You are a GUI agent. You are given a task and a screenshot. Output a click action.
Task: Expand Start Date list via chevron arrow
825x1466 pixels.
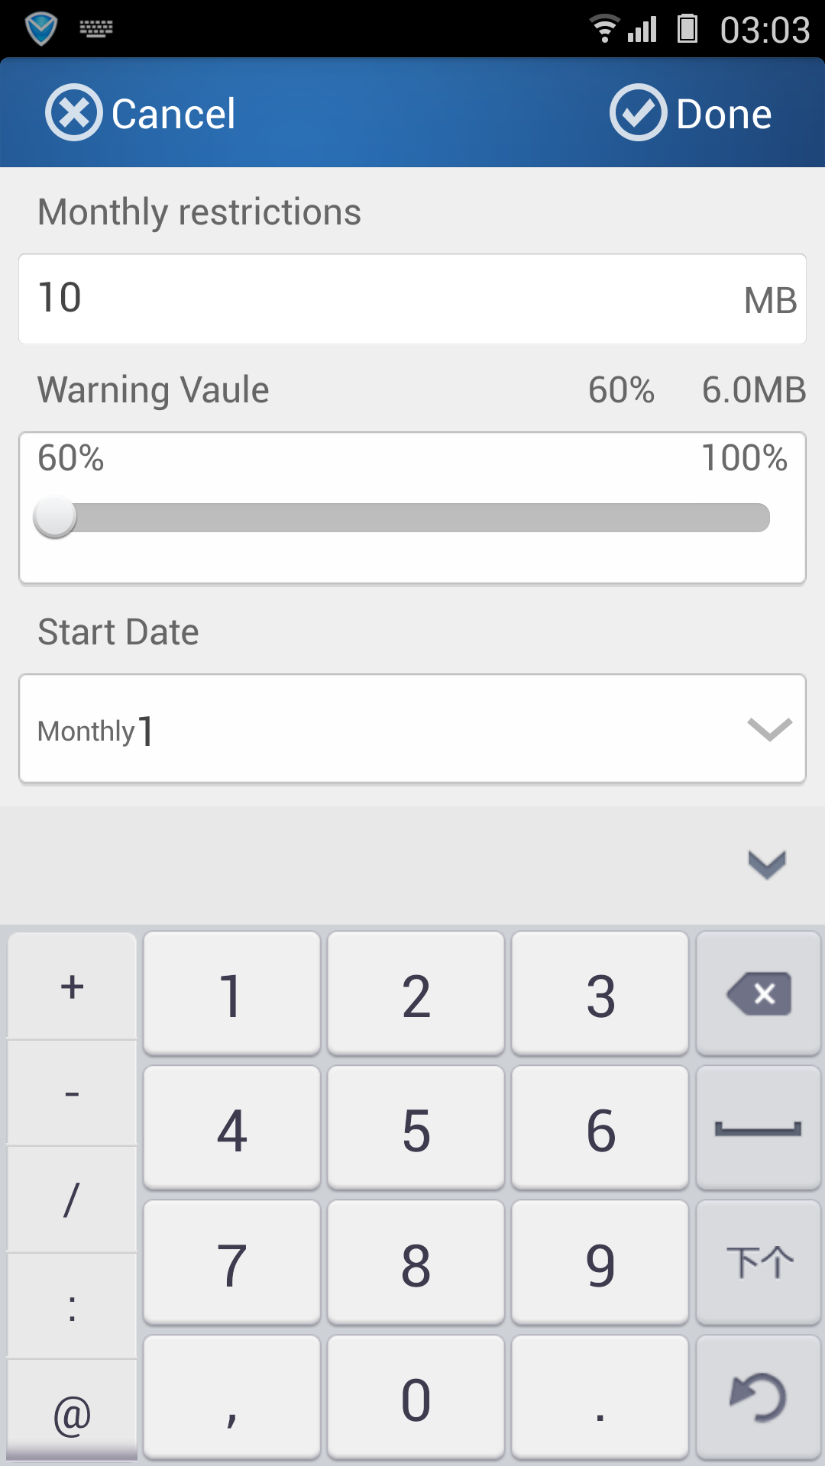point(769,729)
